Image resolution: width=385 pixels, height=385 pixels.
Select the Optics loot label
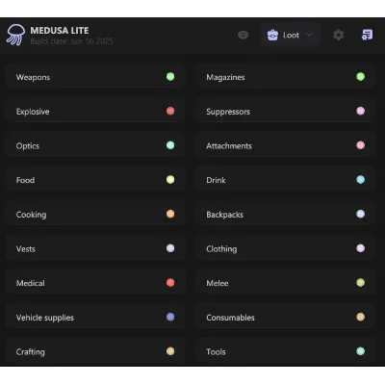click(x=28, y=146)
